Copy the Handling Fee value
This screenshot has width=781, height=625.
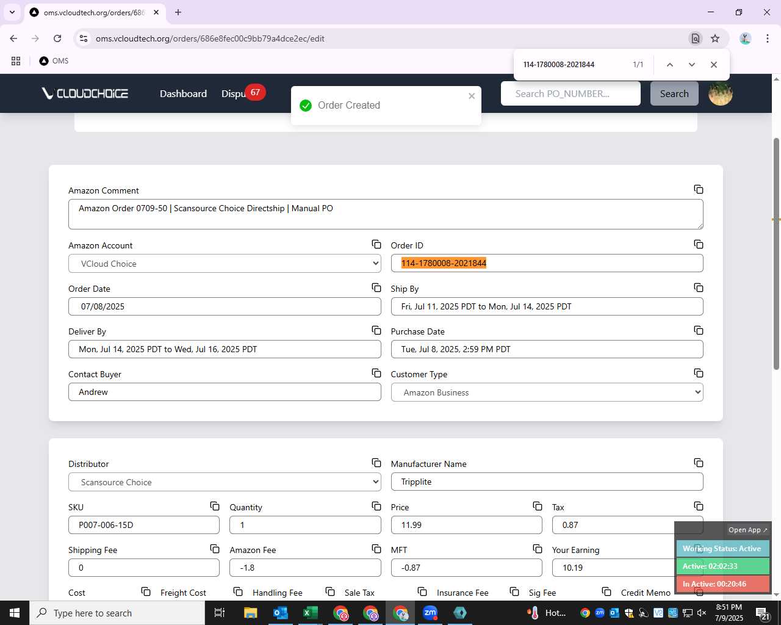tap(330, 591)
